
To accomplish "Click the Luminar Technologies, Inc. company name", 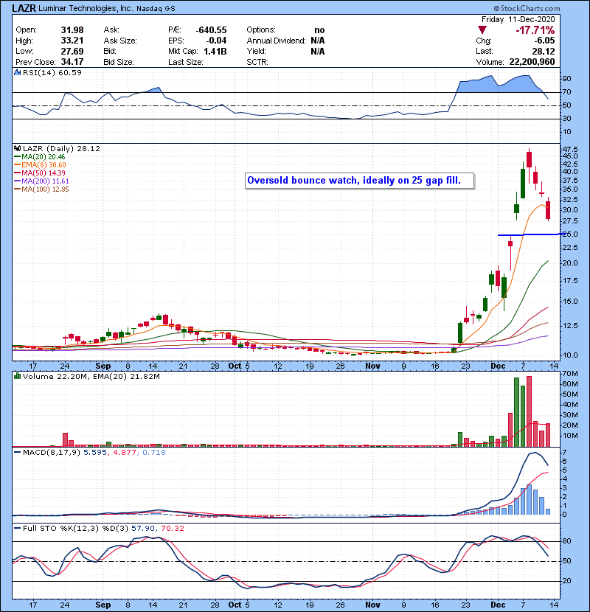I will pyautogui.click(x=86, y=8).
